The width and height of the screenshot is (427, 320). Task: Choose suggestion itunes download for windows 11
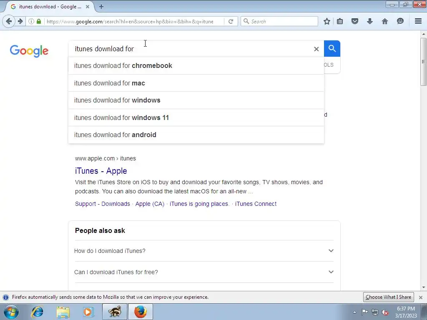click(x=196, y=117)
